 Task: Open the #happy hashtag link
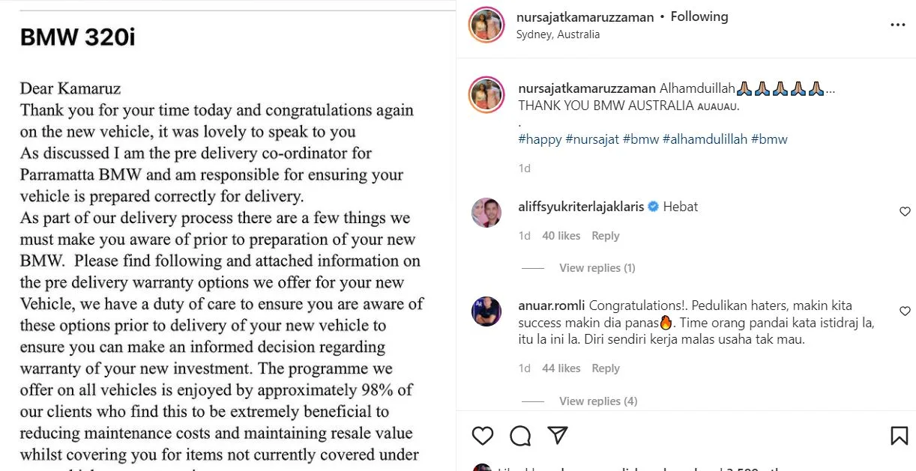(540, 139)
